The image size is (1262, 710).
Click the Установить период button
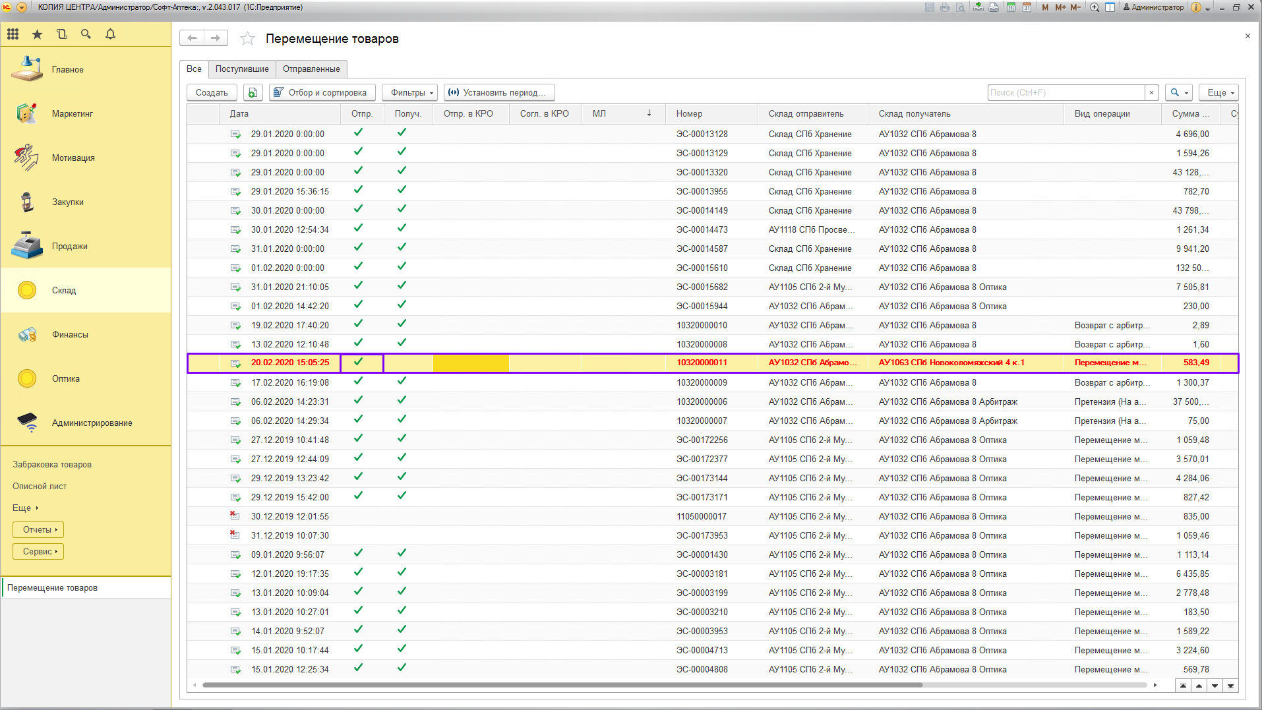pyautogui.click(x=499, y=93)
